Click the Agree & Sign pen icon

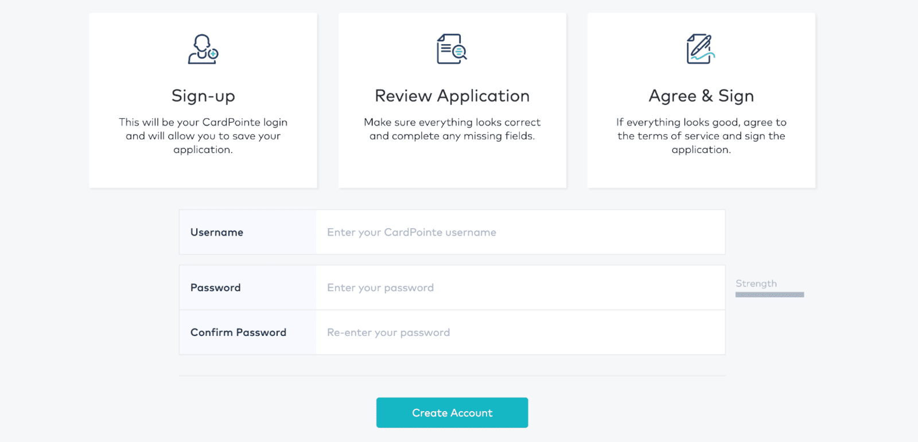click(x=701, y=49)
